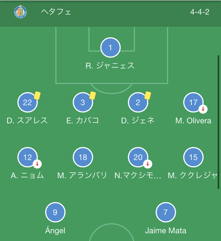Select player number 15 circle
The image size is (221, 241).
(x=193, y=157)
